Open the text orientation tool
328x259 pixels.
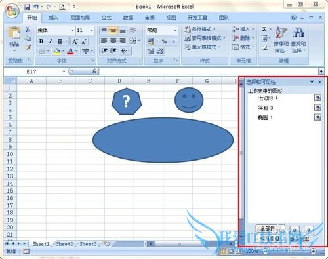124,50
